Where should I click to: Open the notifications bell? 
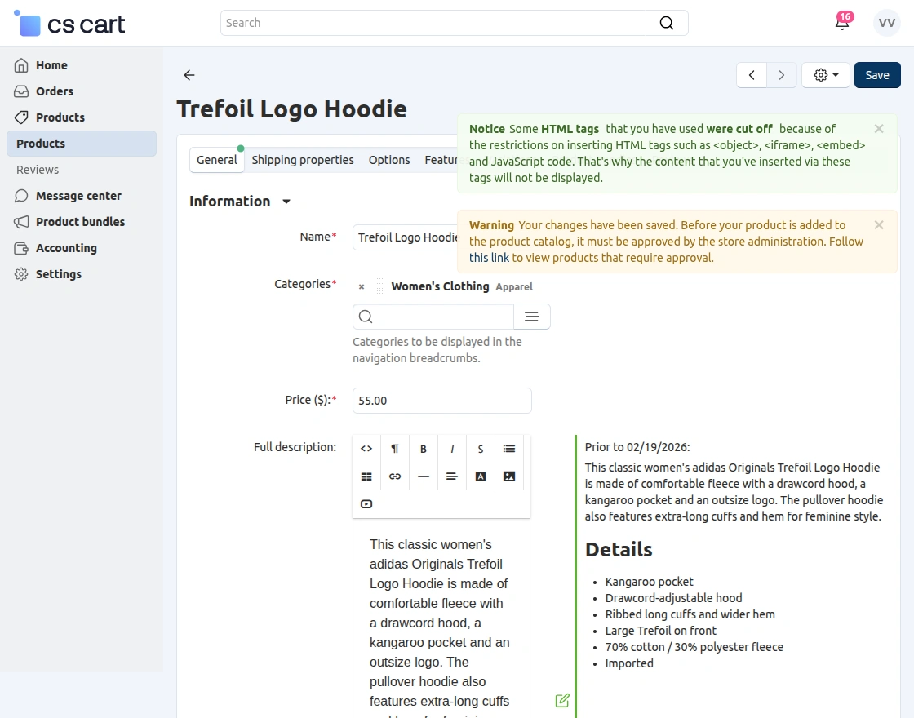(842, 23)
